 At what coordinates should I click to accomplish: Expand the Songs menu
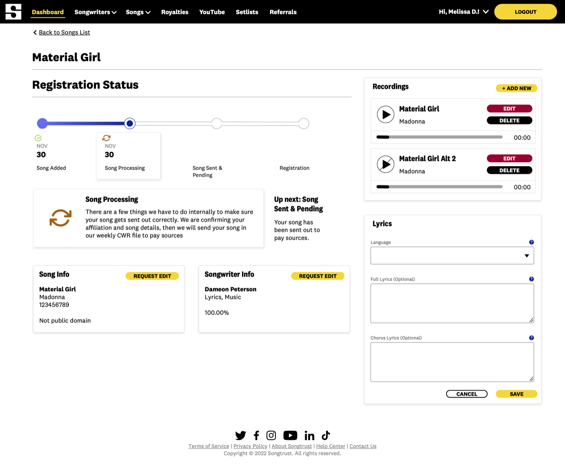coord(138,12)
